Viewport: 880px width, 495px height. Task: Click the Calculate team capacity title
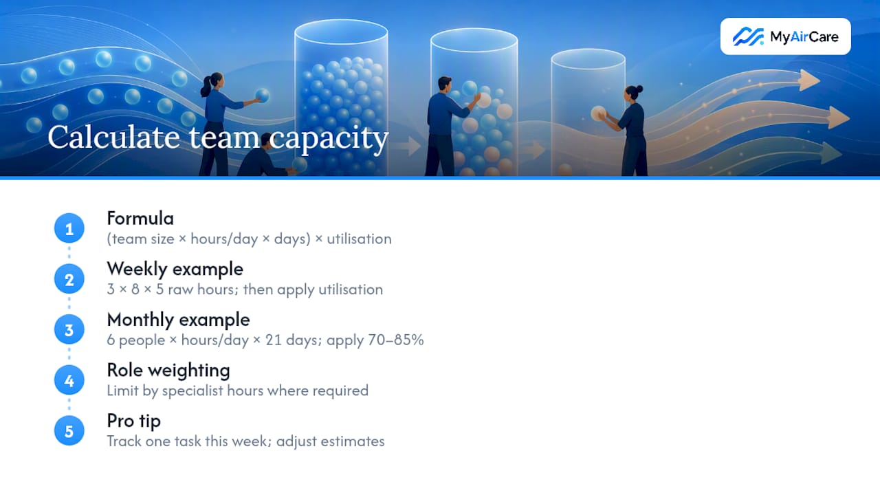[218, 137]
